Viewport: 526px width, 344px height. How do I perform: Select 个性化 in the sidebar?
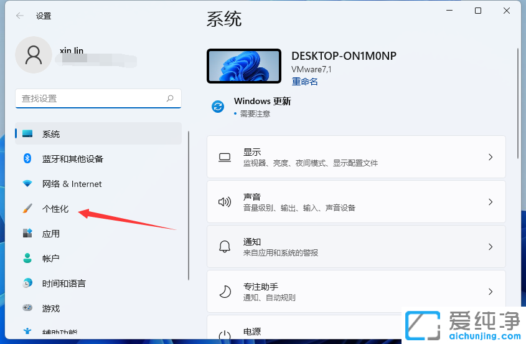98,209
